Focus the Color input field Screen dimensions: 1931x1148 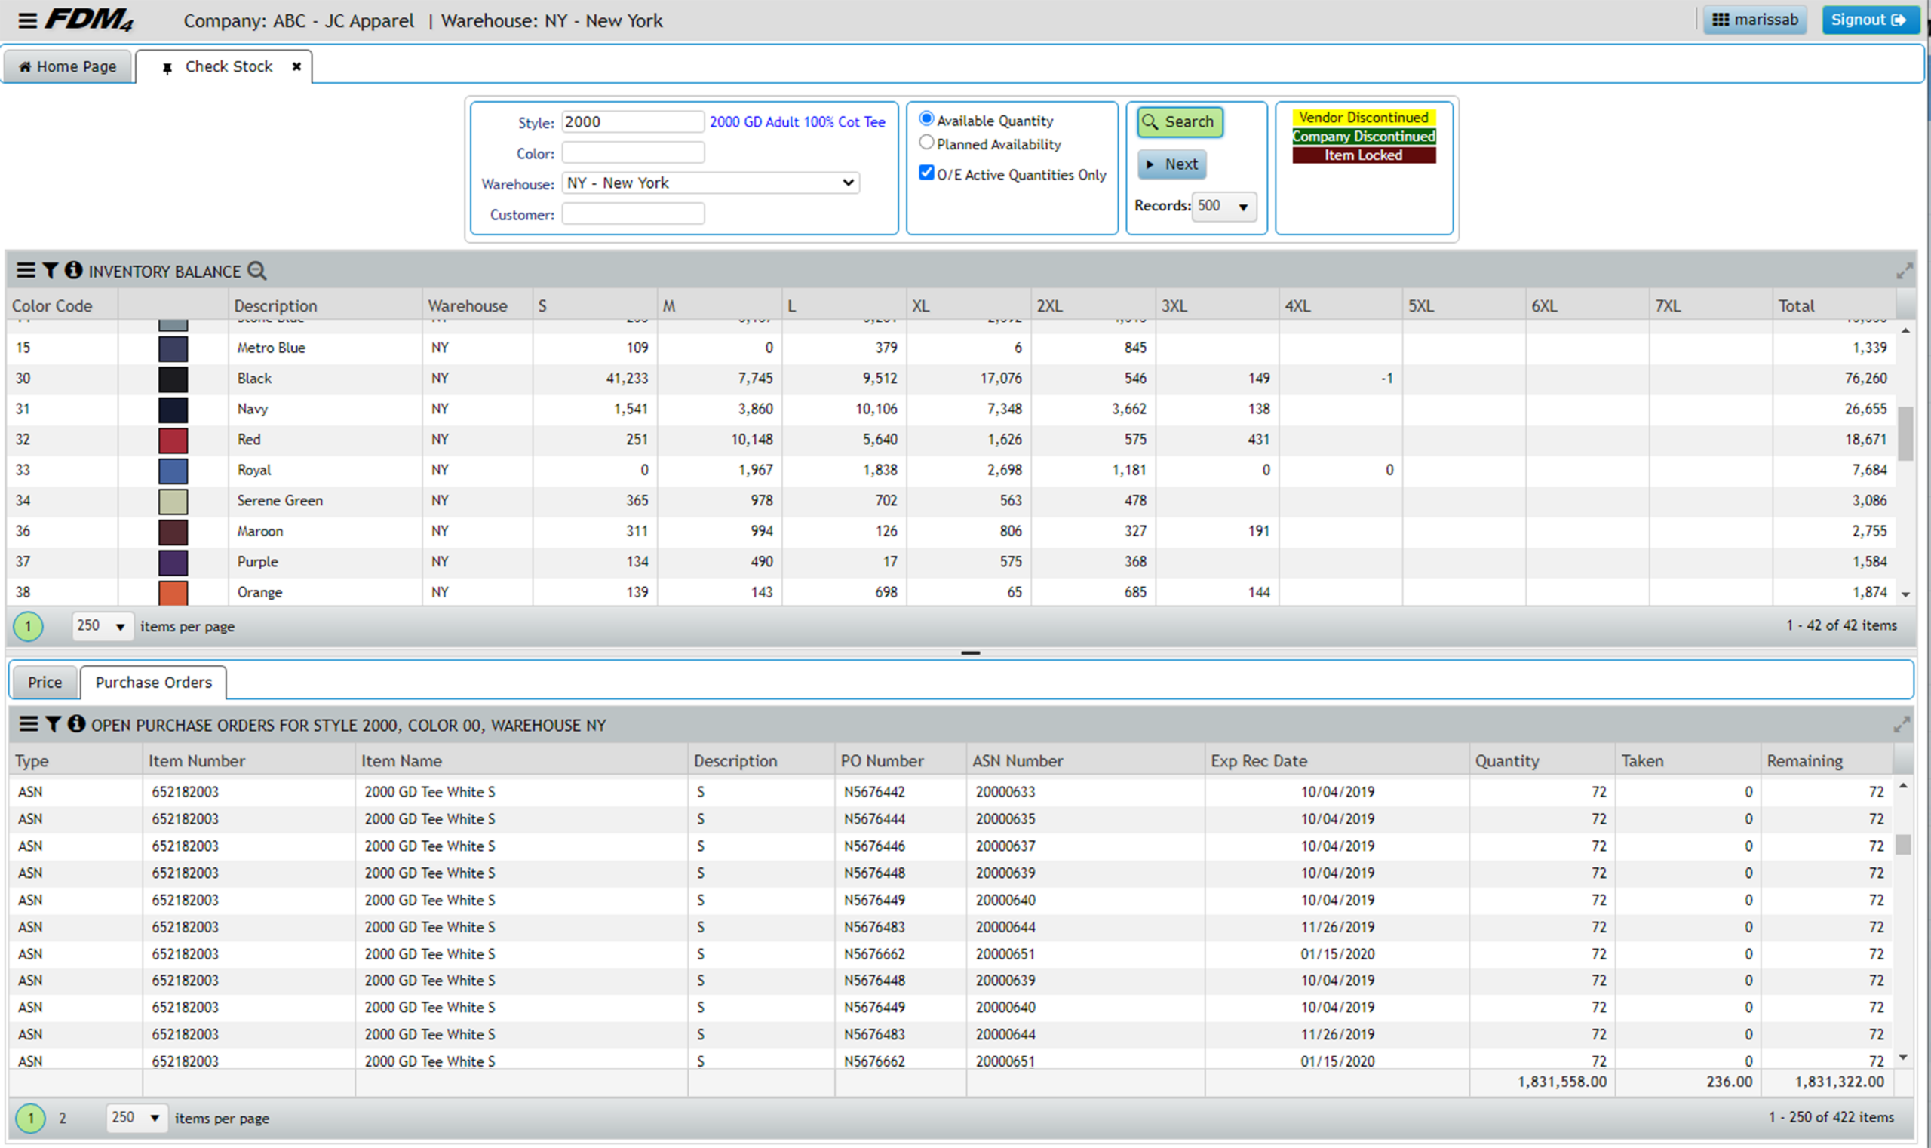(633, 152)
